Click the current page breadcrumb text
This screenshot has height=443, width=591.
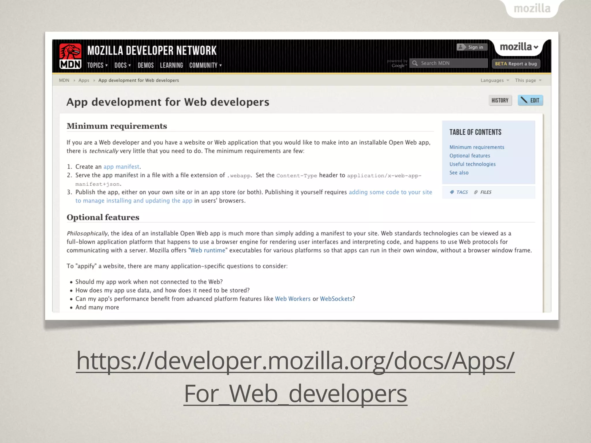coord(139,80)
